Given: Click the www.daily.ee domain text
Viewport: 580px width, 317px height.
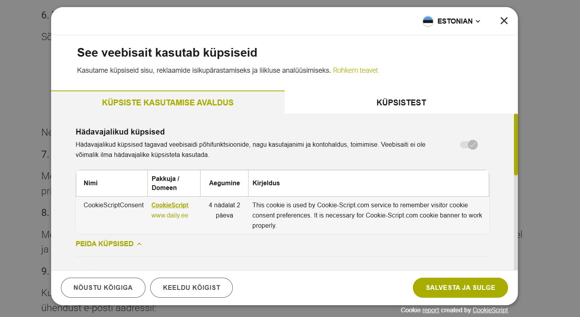Looking at the screenshot, I should (x=170, y=216).
